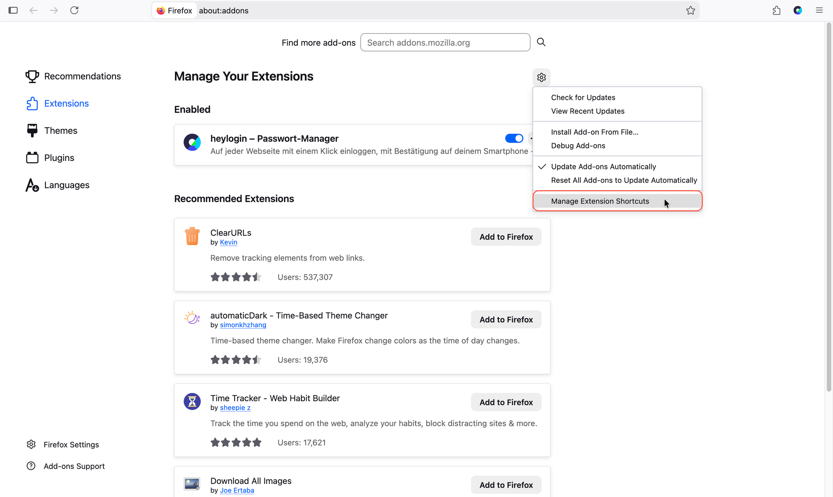The width and height of the screenshot is (833, 497).
Task: Click the ClearURLs trash can icon
Action: [x=192, y=236]
